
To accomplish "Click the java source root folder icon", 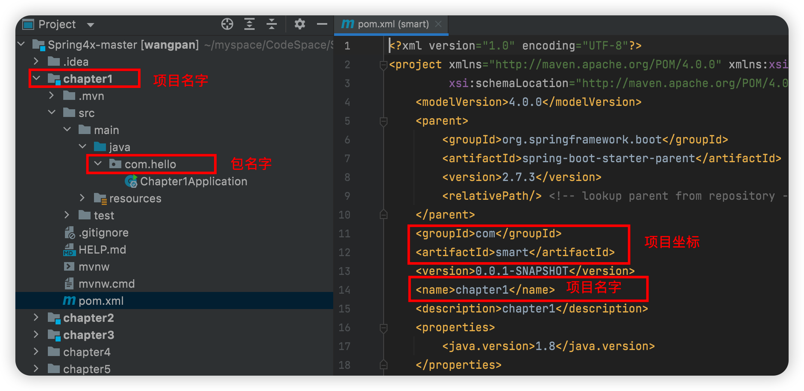I will [100, 146].
